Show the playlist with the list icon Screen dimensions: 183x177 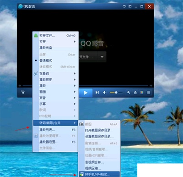pyautogui.click(x=148, y=92)
